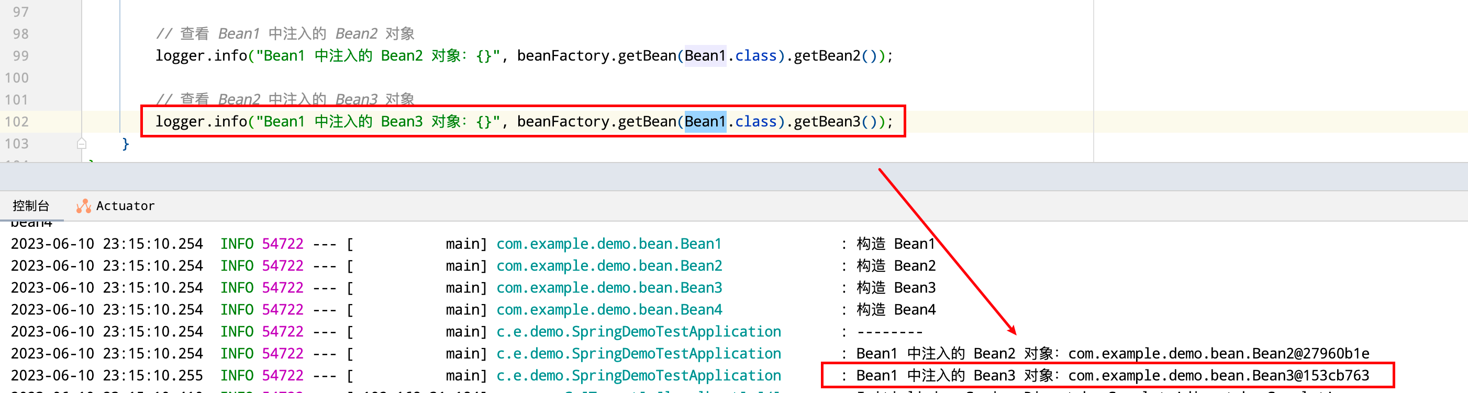Click line number 98 in gutter
The image size is (1468, 393).
[20, 34]
